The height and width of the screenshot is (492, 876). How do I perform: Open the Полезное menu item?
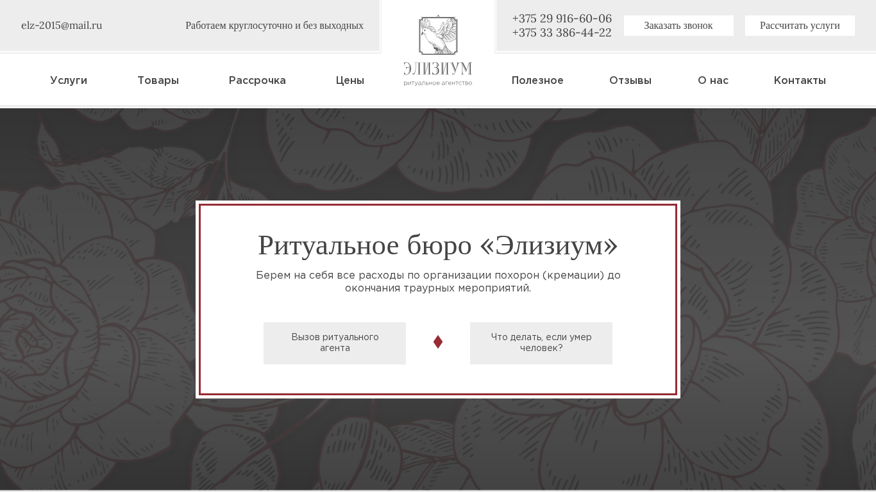[537, 81]
